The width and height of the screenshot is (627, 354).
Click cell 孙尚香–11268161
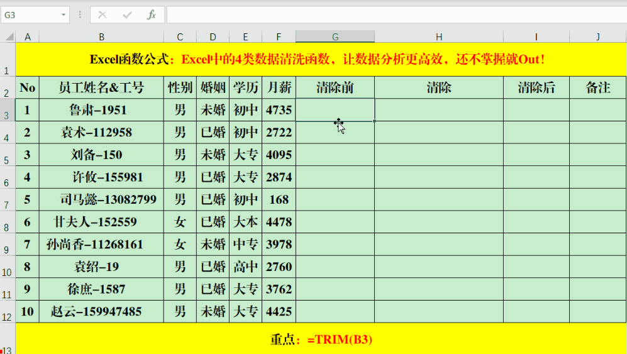[x=102, y=245]
